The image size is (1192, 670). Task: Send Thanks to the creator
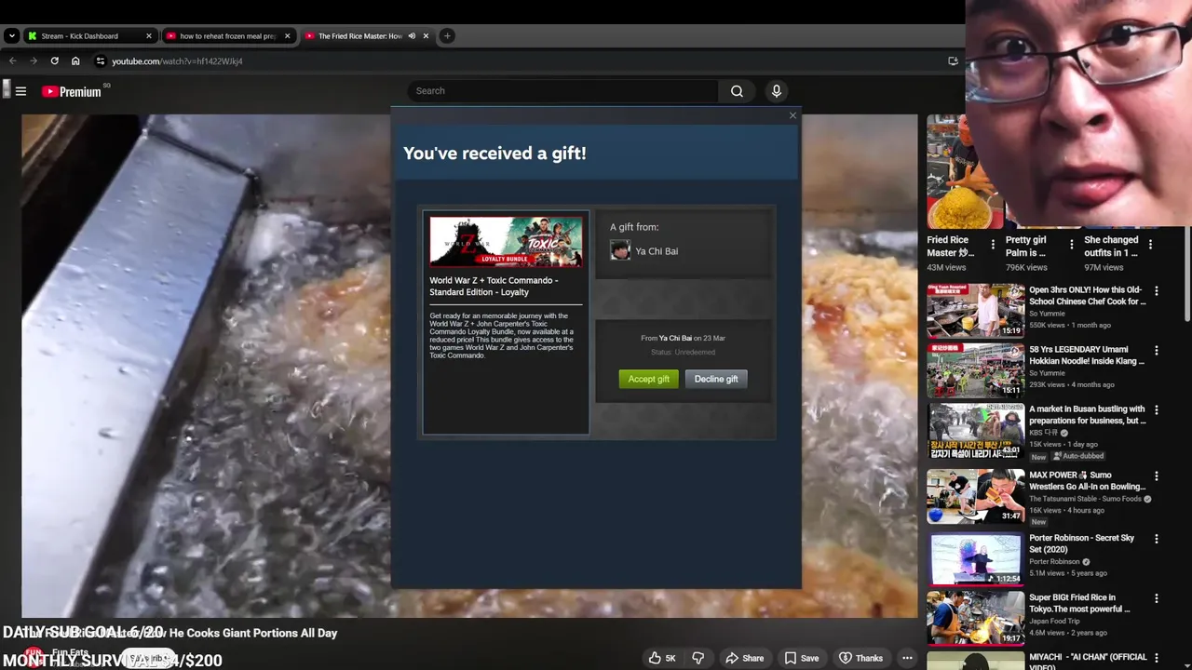[x=860, y=658]
